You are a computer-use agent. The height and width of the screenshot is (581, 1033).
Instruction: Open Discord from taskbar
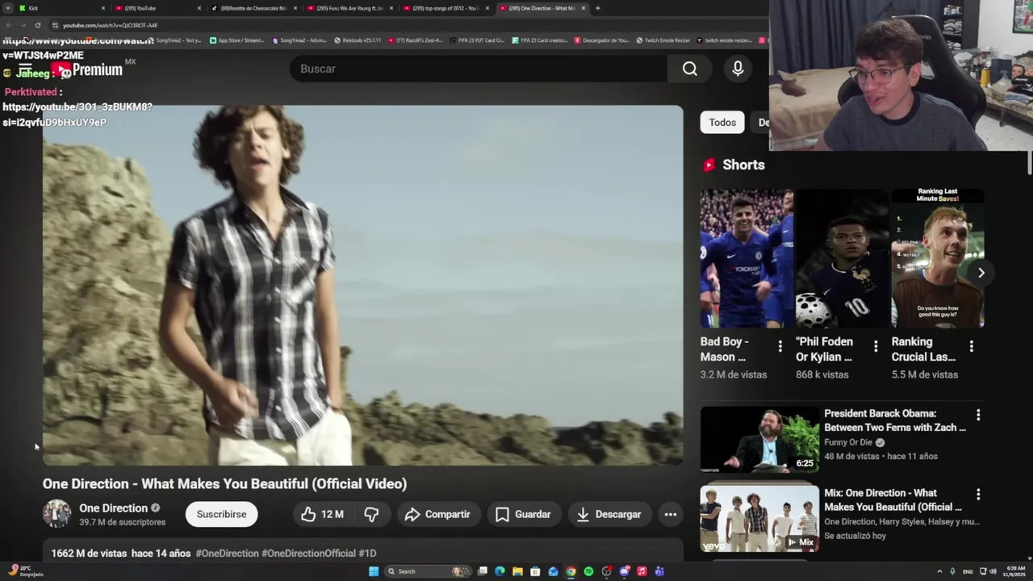624,571
